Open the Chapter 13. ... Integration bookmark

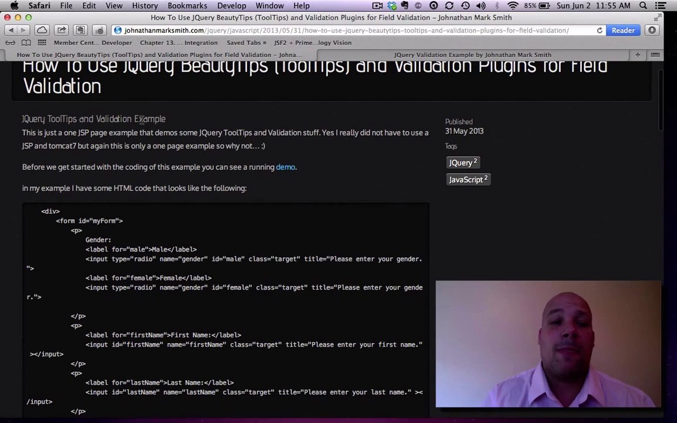[x=179, y=43]
